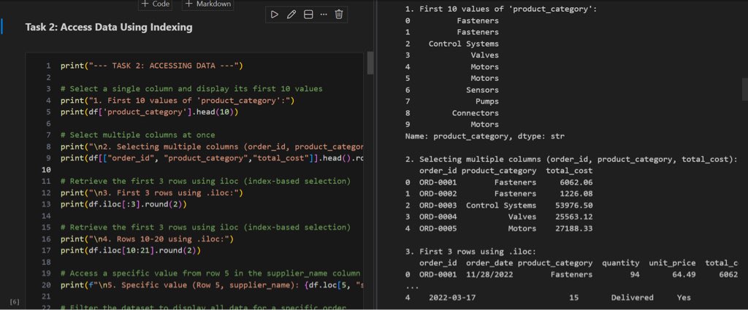This screenshot has width=748, height=310.
Task: Click the Task 2: Access Data Using Indexing heading
Action: pyautogui.click(x=109, y=27)
